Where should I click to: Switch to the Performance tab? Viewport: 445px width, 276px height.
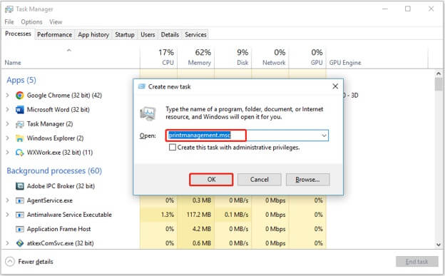(54, 35)
